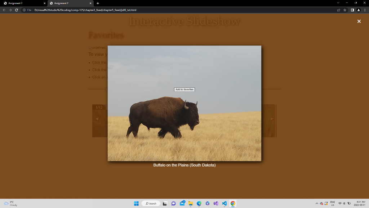Image resolution: width=369 pixels, height=208 pixels.
Task: Click the next slide arrow
Action: [272, 118]
